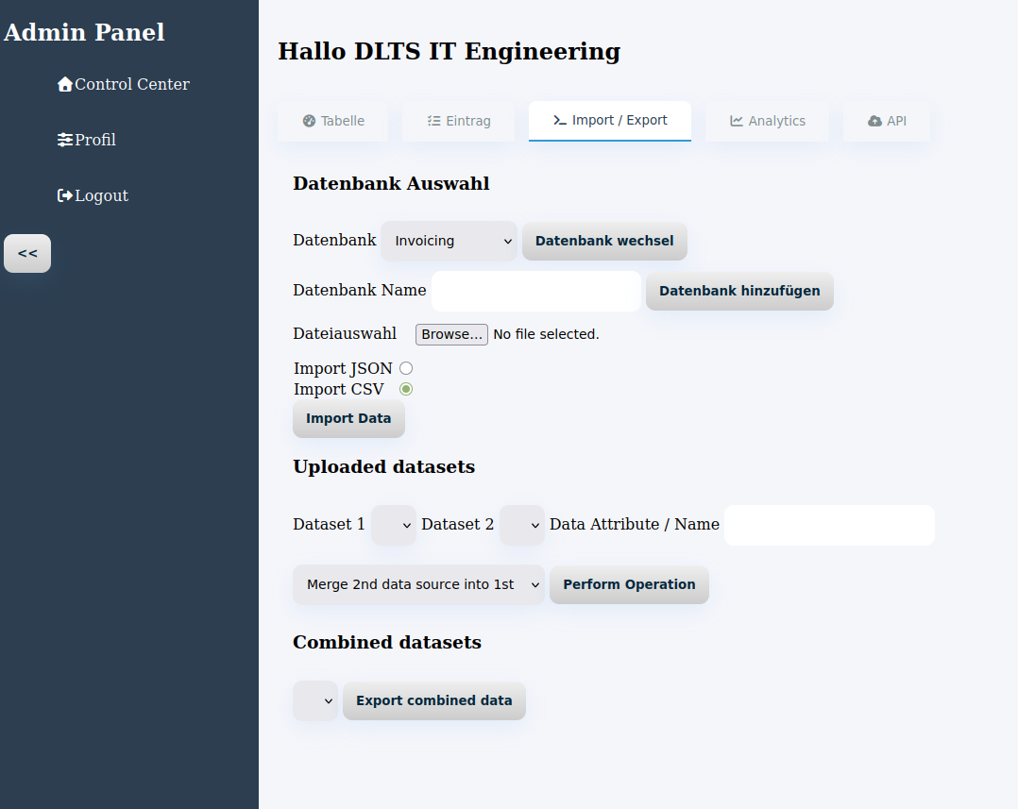Click the list icon on Eintrag tab
The image size is (1018, 809).
433,121
